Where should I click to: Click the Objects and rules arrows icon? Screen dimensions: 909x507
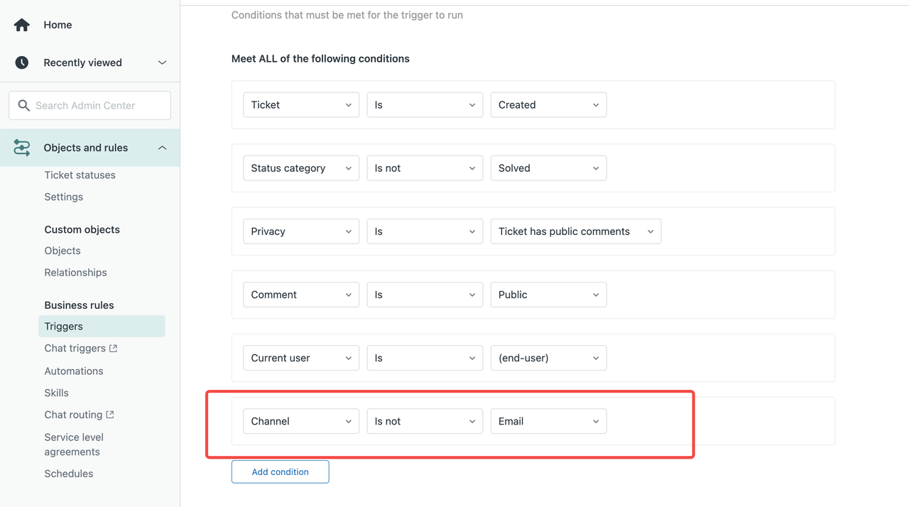[22, 148]
